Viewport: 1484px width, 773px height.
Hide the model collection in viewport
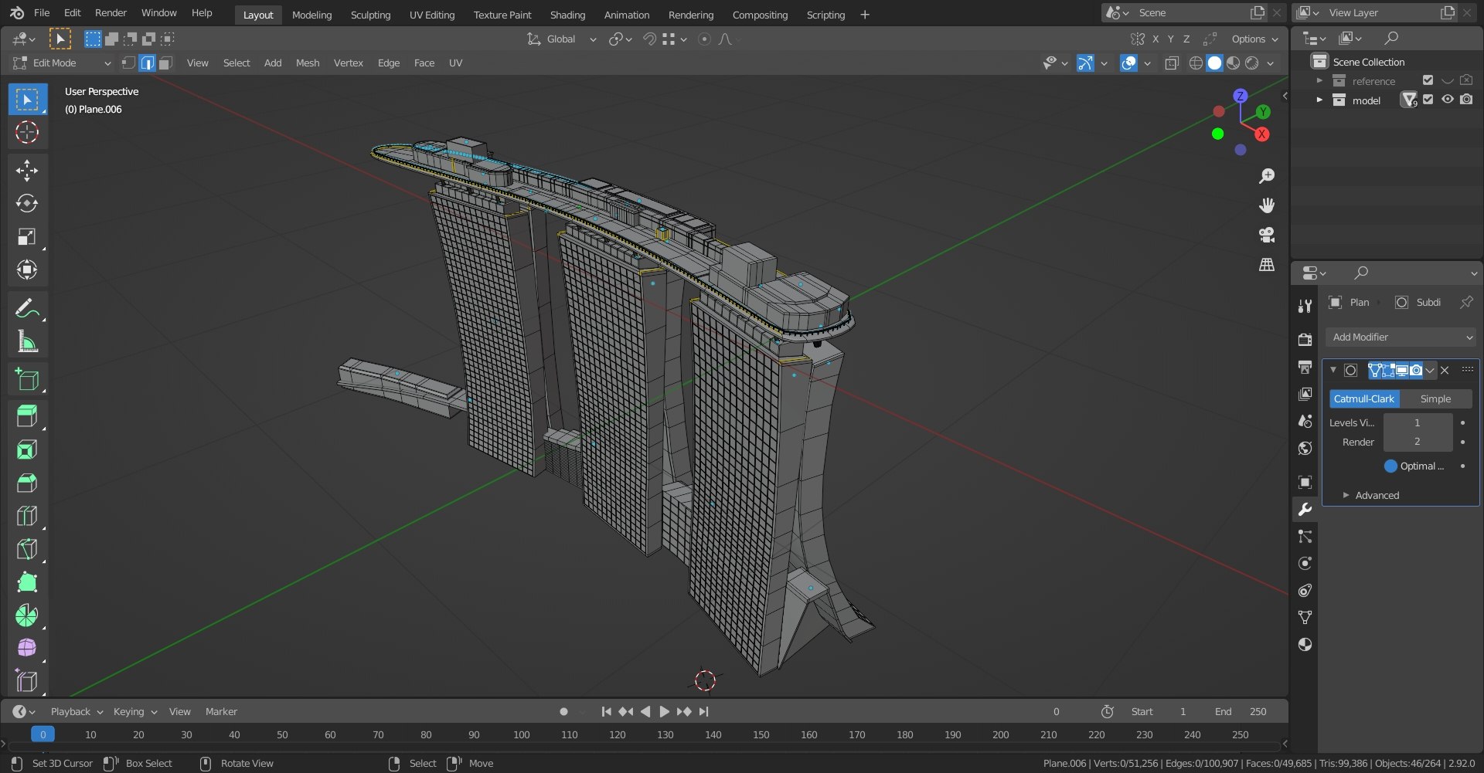click(x=1448, y=100)
